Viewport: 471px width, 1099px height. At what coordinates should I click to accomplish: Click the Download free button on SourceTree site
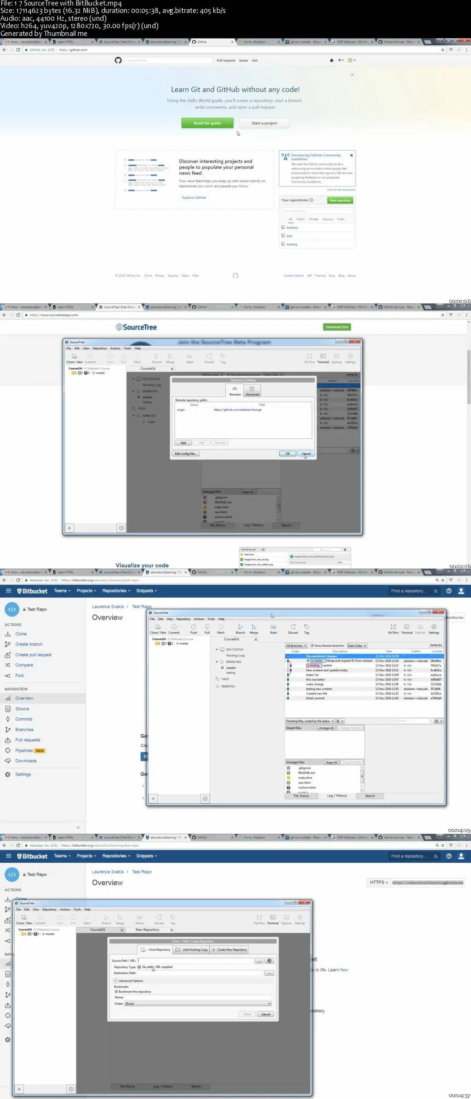tap(337, 327)
